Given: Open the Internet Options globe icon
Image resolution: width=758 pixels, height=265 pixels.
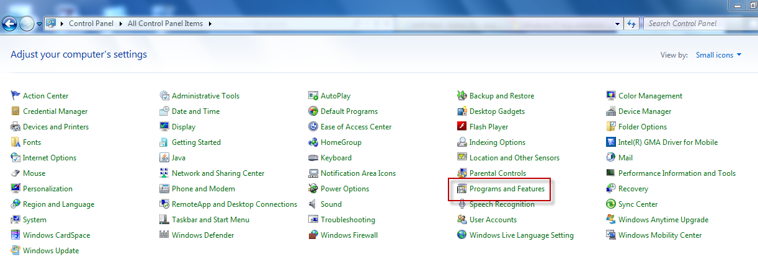Looking at the screenshot, I should [x=16, y=157].
